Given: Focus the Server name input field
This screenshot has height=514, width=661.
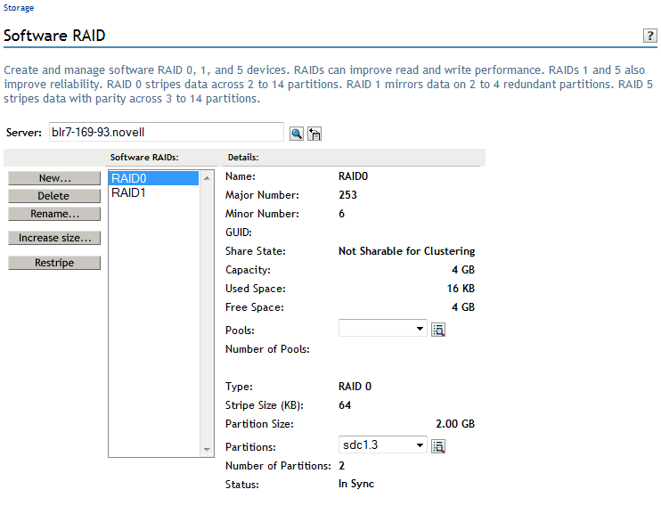Looking at the screenshot, I should (166, 132).
